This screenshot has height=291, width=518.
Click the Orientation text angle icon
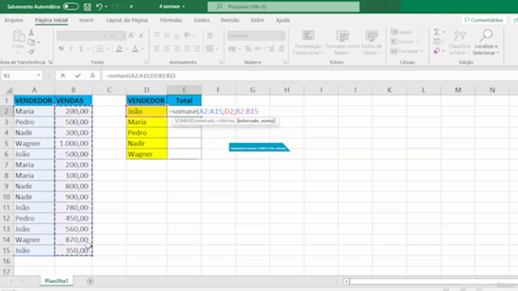point(187,35)
